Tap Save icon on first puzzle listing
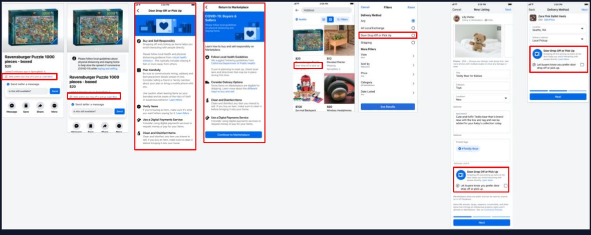591x235 pixels. pyautogui.click(x=26, y=106)
